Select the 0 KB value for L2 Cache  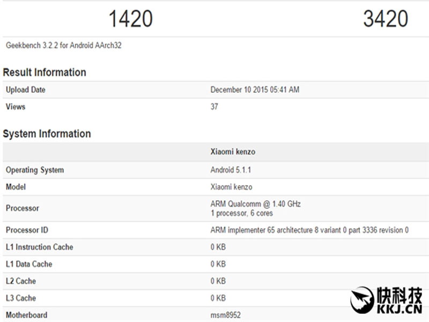(x=218, y=281)
